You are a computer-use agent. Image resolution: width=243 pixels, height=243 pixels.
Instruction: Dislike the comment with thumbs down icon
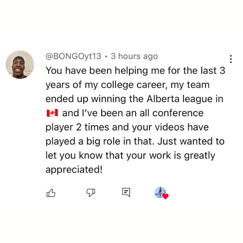point(90,193)
